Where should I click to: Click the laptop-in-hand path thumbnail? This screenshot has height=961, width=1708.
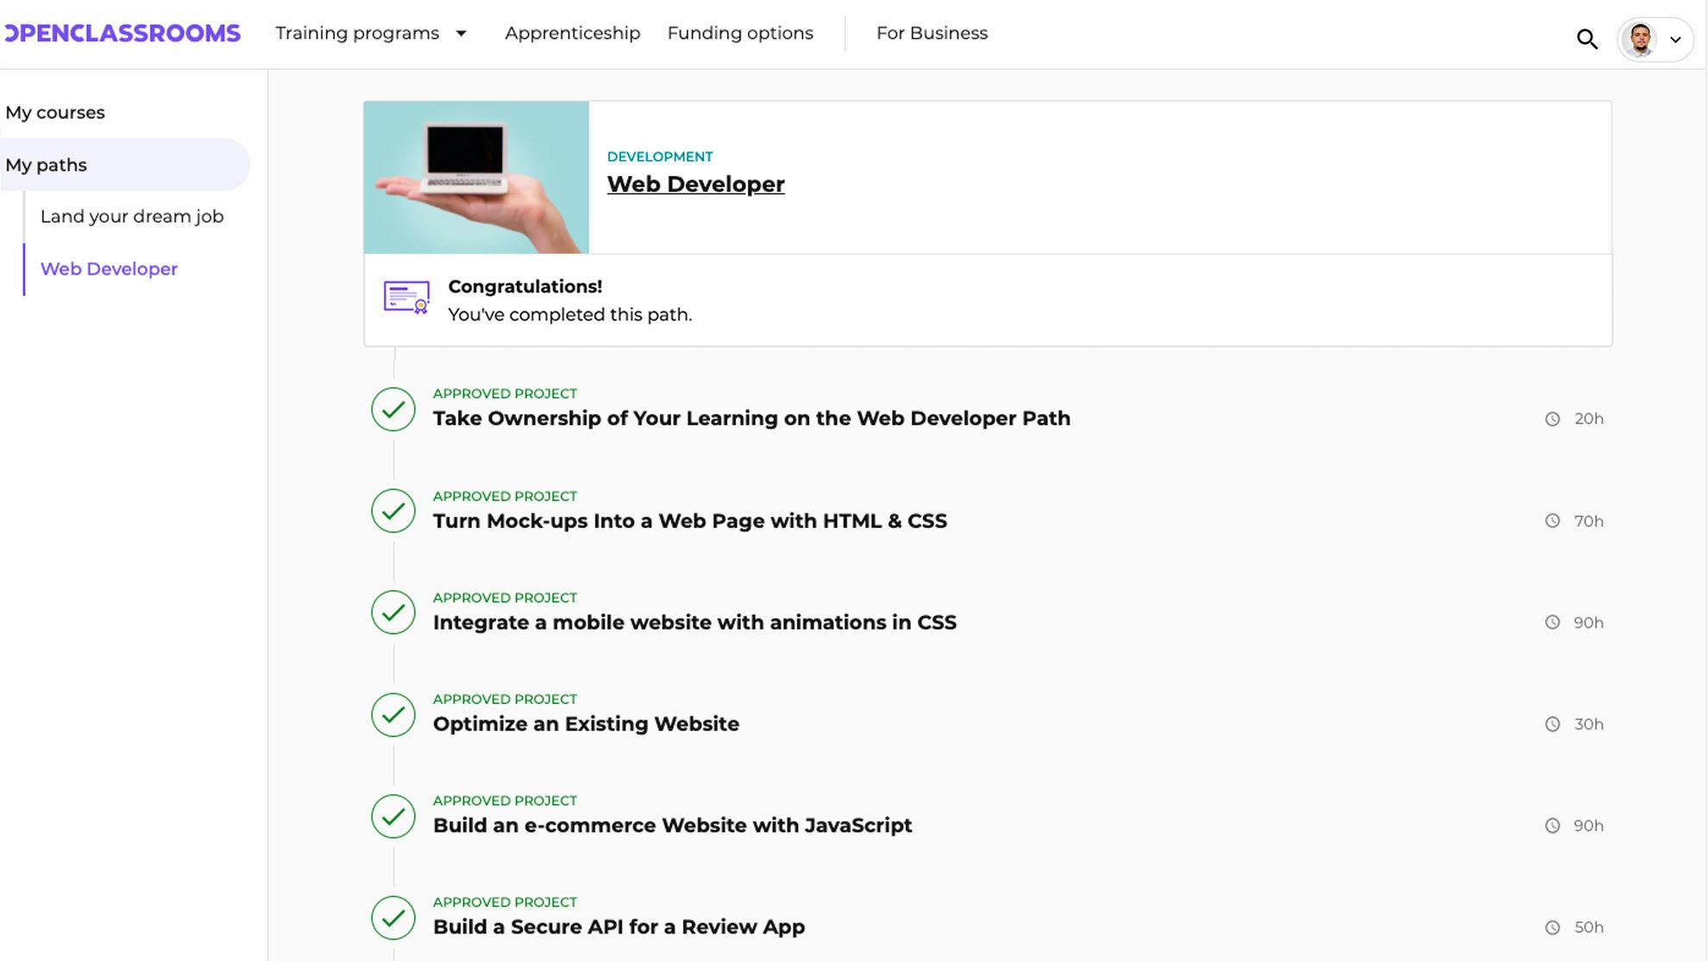[476, 177]
